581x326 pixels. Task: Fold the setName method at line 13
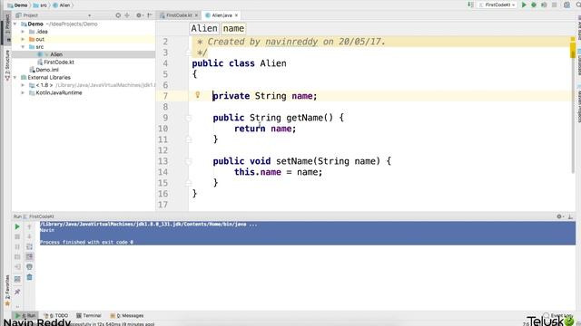188,161
